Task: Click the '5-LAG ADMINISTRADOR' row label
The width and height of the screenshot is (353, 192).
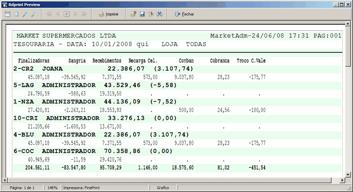Action: point(54,85)
